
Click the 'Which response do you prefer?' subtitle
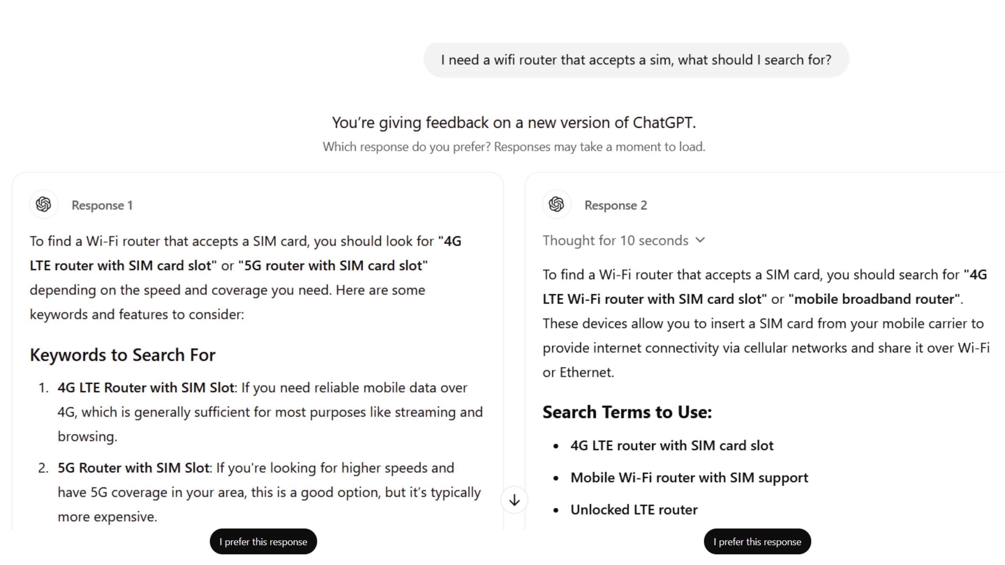click(514, 147)
